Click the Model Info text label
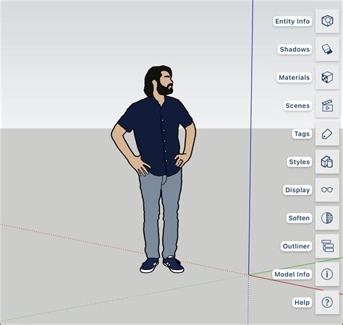This screenshot has height=325, width=343. click(292, 274)
